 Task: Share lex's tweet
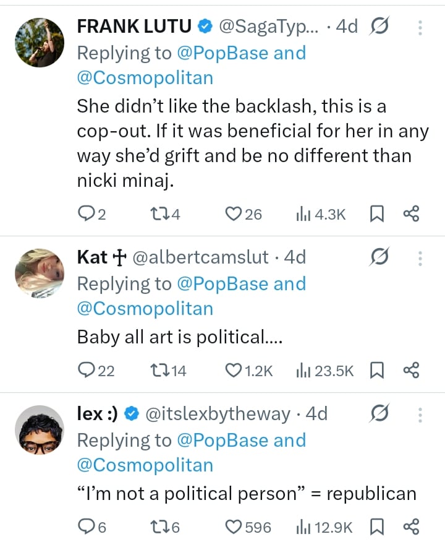tap(411, 527)
